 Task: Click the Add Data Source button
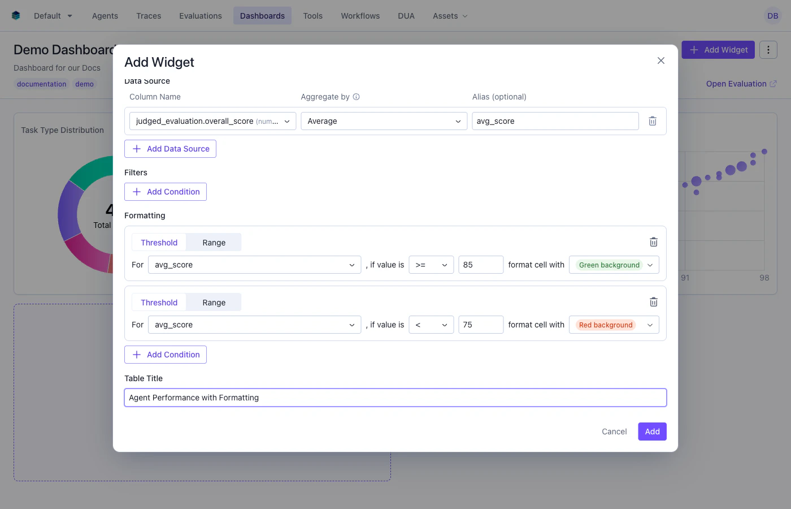pos(170,149)
